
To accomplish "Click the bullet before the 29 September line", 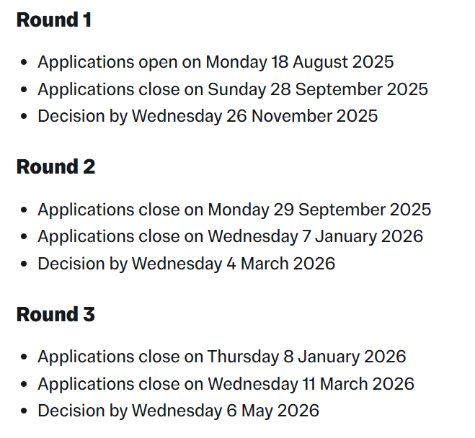I will [24, 210].
